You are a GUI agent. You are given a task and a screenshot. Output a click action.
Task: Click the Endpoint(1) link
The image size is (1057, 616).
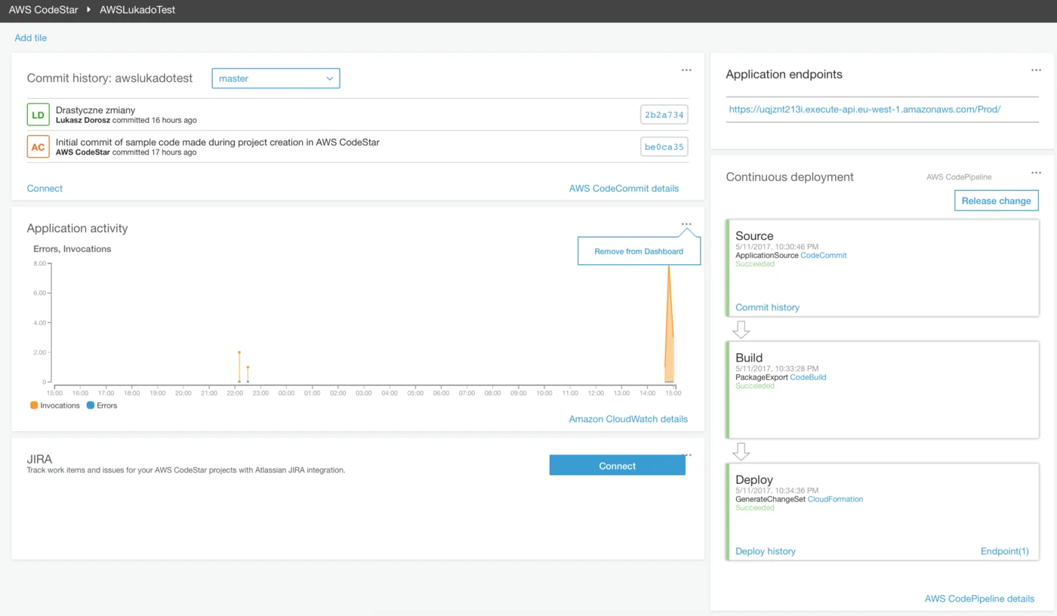1005,551
